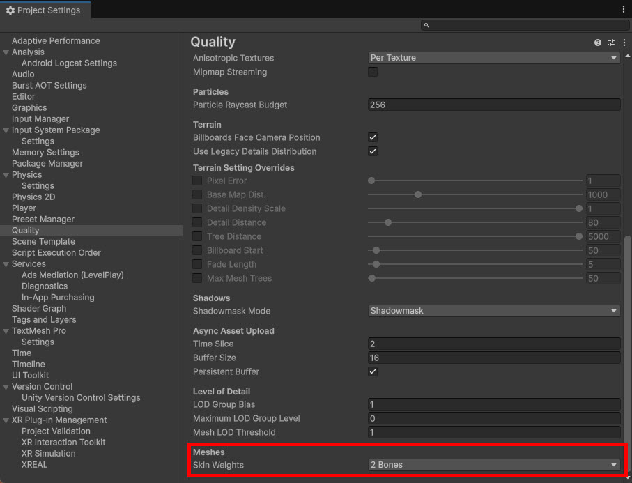The image size is (632, 483).
Task: Enable the Base Map Dist. override checkbox
Action: point(197,194)
